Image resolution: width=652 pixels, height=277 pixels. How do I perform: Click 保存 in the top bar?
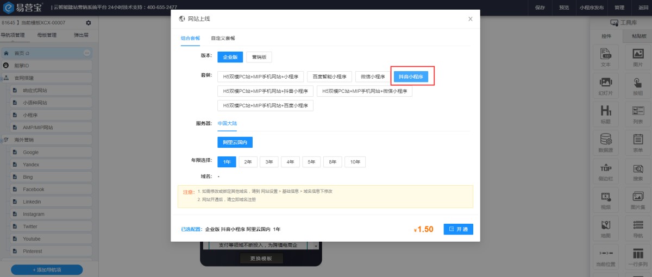pyautogui.click(x=540, y=8)
